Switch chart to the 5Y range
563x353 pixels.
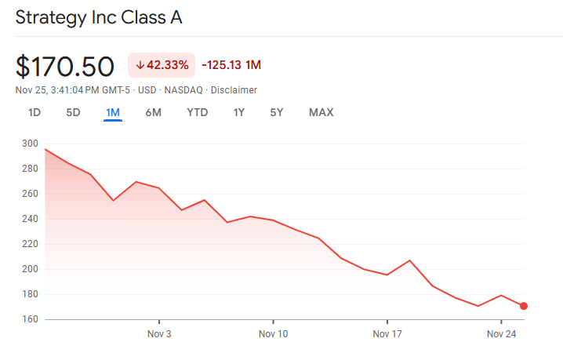tap(277, 112)
